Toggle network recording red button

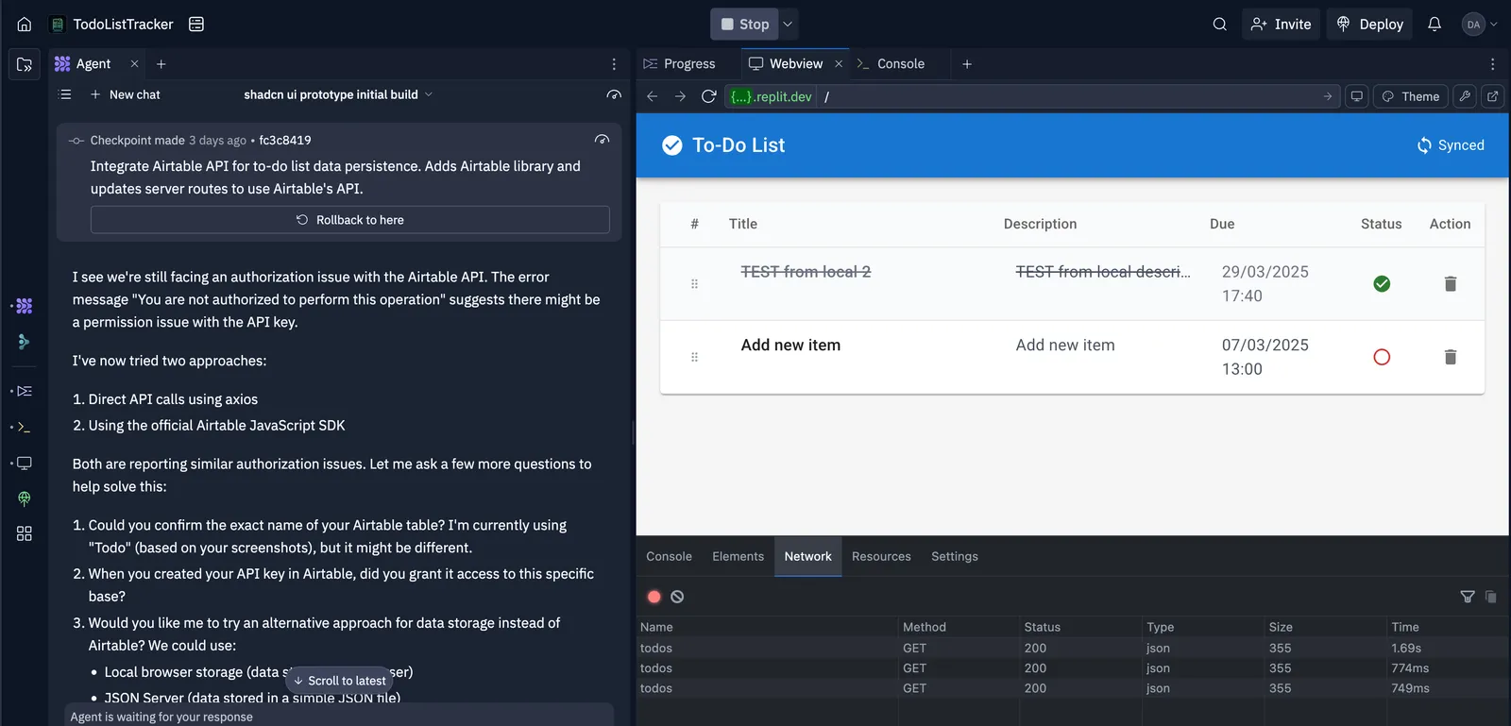[654, 597]
